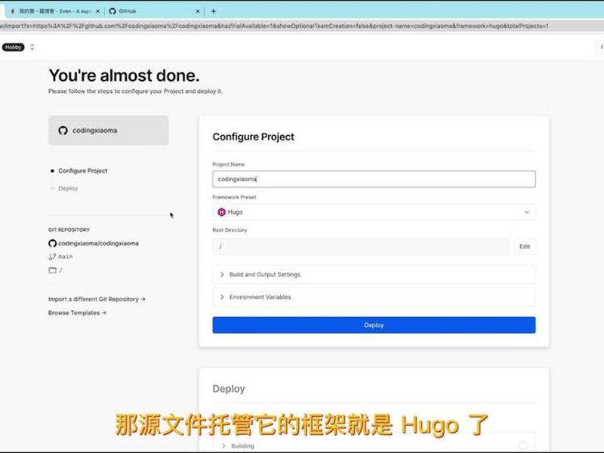Switch to the GitHub browser tab
Screen dimensions: 604x453
point(154,11)
